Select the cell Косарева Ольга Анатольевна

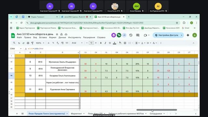coord(62,76)
